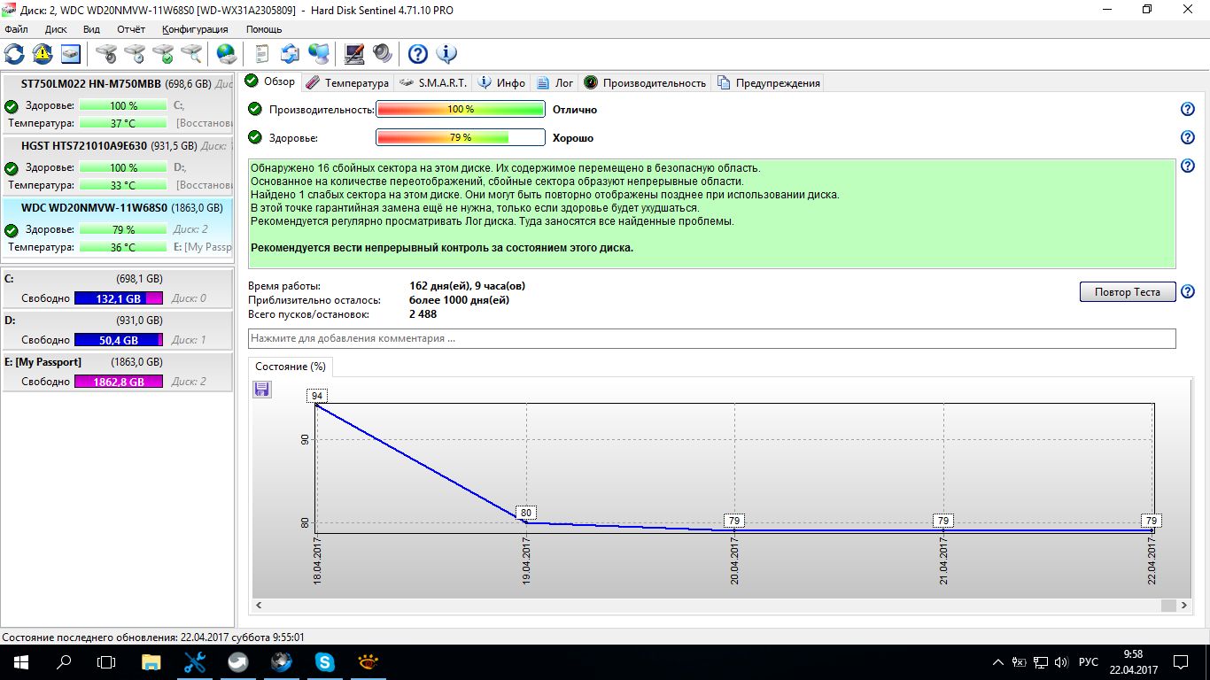The height and width of the screenshot is (680, 1210).
Task: Click the disk with green checkmark icon
Action: click(x=163, y=54)
